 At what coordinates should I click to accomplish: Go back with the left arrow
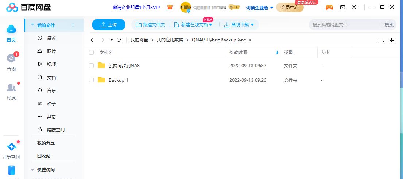[x=92, y=40]
